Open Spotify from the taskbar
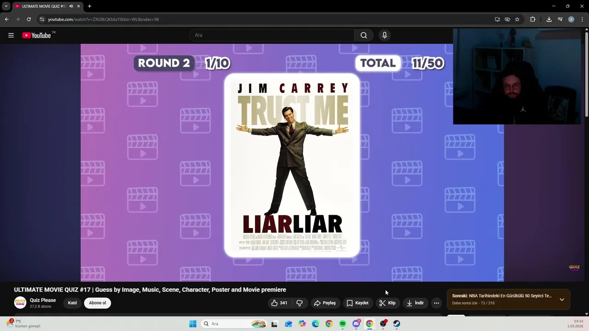 tap(342, 324)
